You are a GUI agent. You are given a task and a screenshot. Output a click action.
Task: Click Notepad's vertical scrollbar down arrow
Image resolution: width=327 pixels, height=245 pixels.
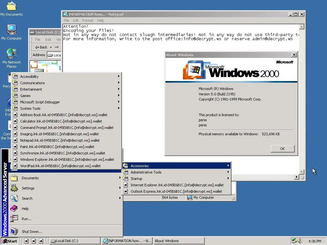pyautogui.click(x=302, y=172)
